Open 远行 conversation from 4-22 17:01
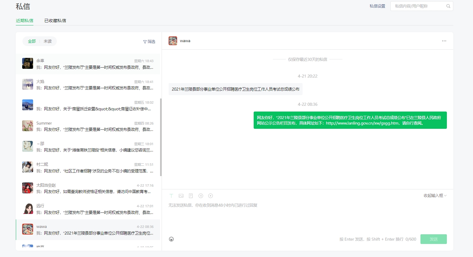Image resolution: width=473 pixels, height=257 pixels. [88, 209]
